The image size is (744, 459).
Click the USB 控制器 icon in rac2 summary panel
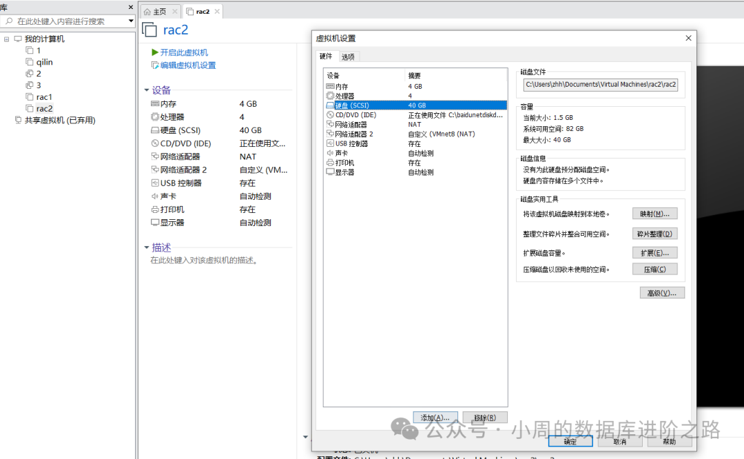pos(155,183)
